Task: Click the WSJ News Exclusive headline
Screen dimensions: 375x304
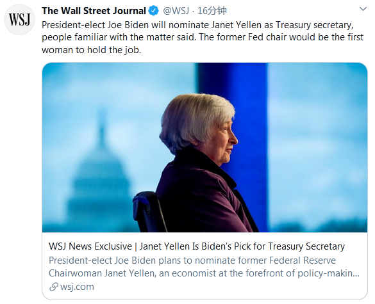Action: tap(197, 246)
